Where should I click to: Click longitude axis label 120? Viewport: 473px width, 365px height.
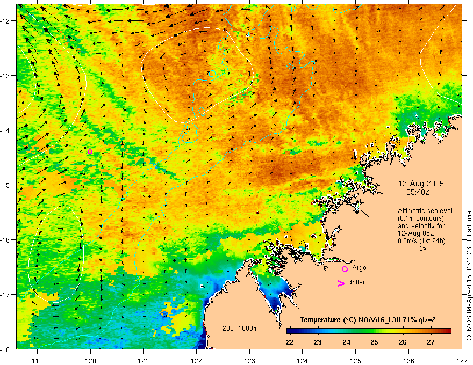[90, 361]
